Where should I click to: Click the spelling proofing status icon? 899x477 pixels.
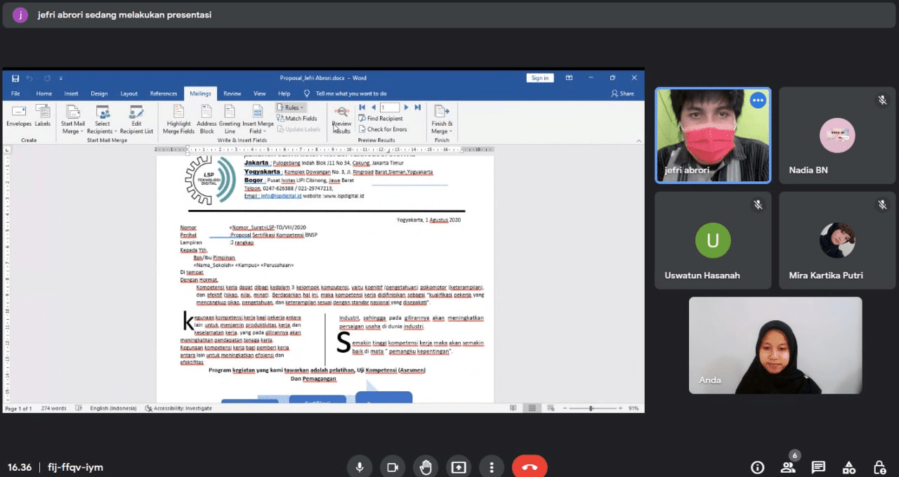click(79, 408)
